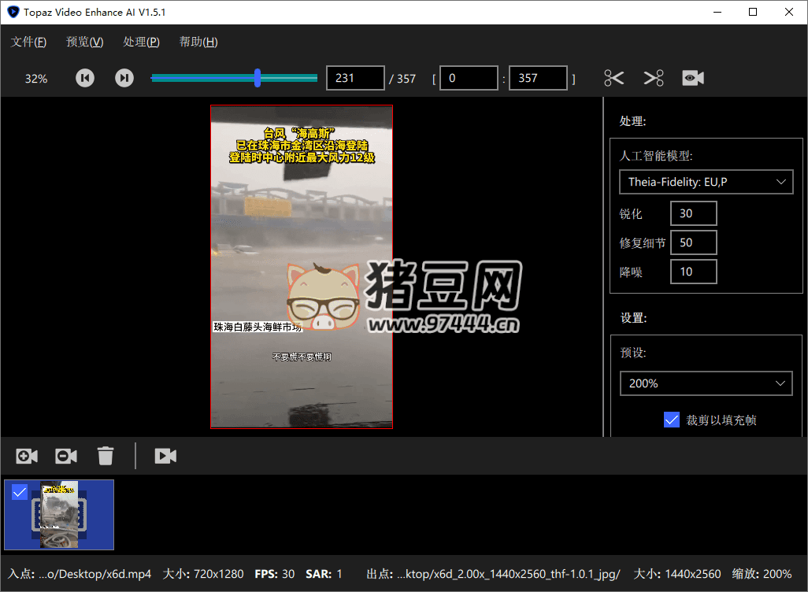Uncheck the video thumbnail selection box

[20, 492]
